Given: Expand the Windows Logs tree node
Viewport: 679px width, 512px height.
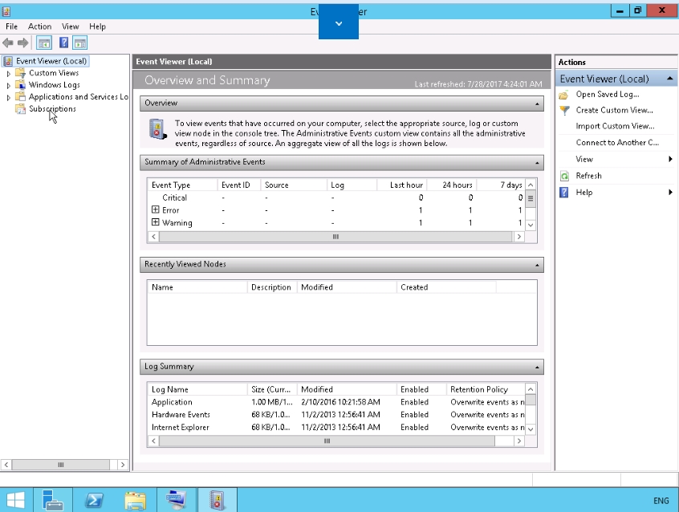Looking at the screenshot, I should [9, 85].
